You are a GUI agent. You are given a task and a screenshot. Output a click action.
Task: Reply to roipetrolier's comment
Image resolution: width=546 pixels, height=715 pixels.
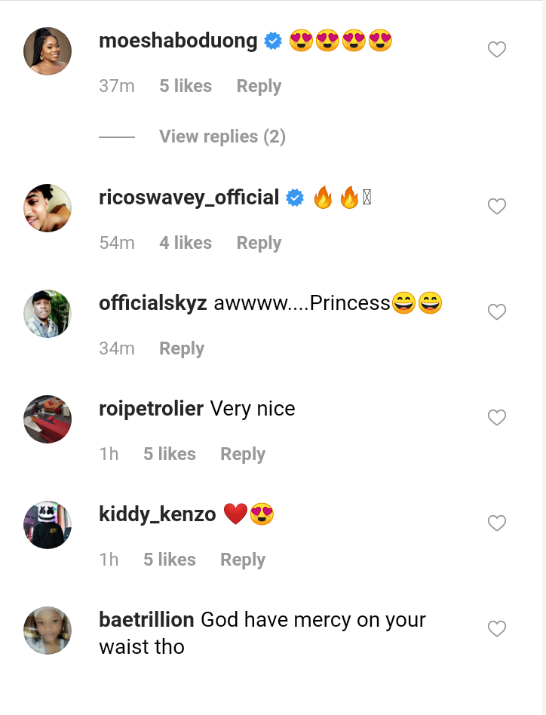pyautogui.click(x=243, y=454)
